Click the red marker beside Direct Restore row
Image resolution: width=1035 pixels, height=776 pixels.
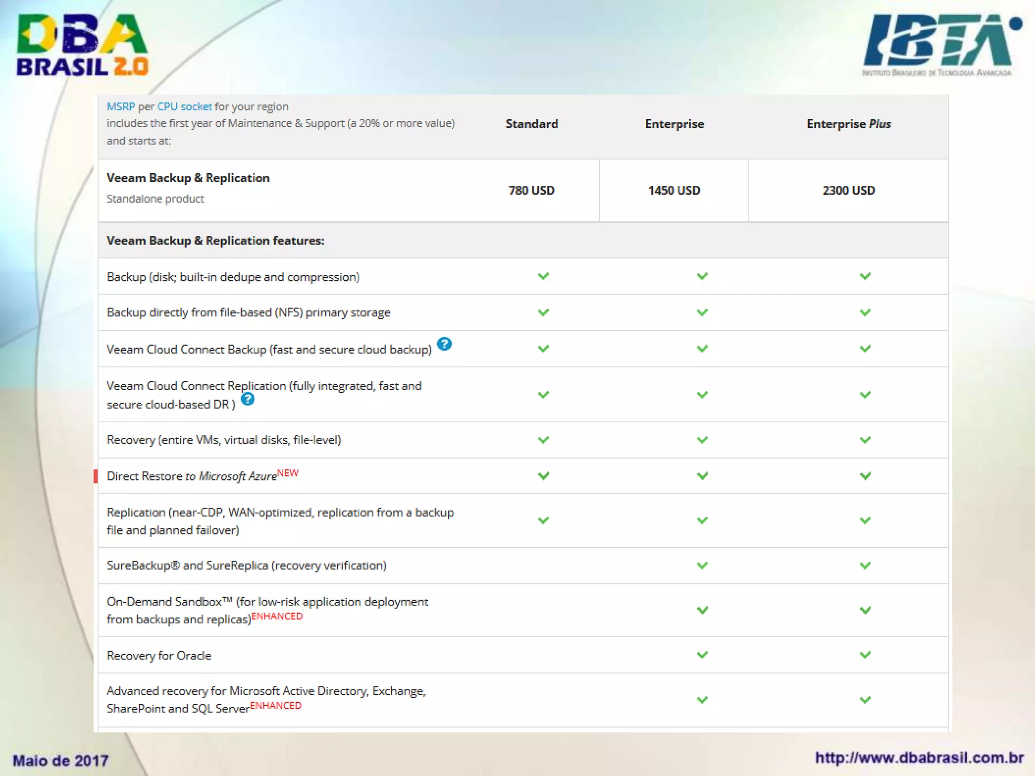click(x=96, y=476)
